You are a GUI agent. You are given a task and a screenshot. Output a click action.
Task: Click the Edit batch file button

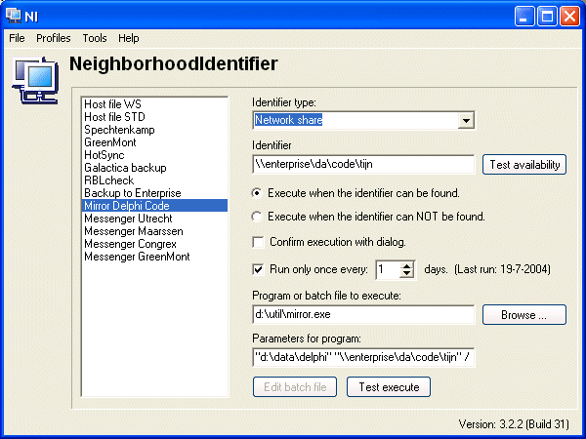click(295, 387)
